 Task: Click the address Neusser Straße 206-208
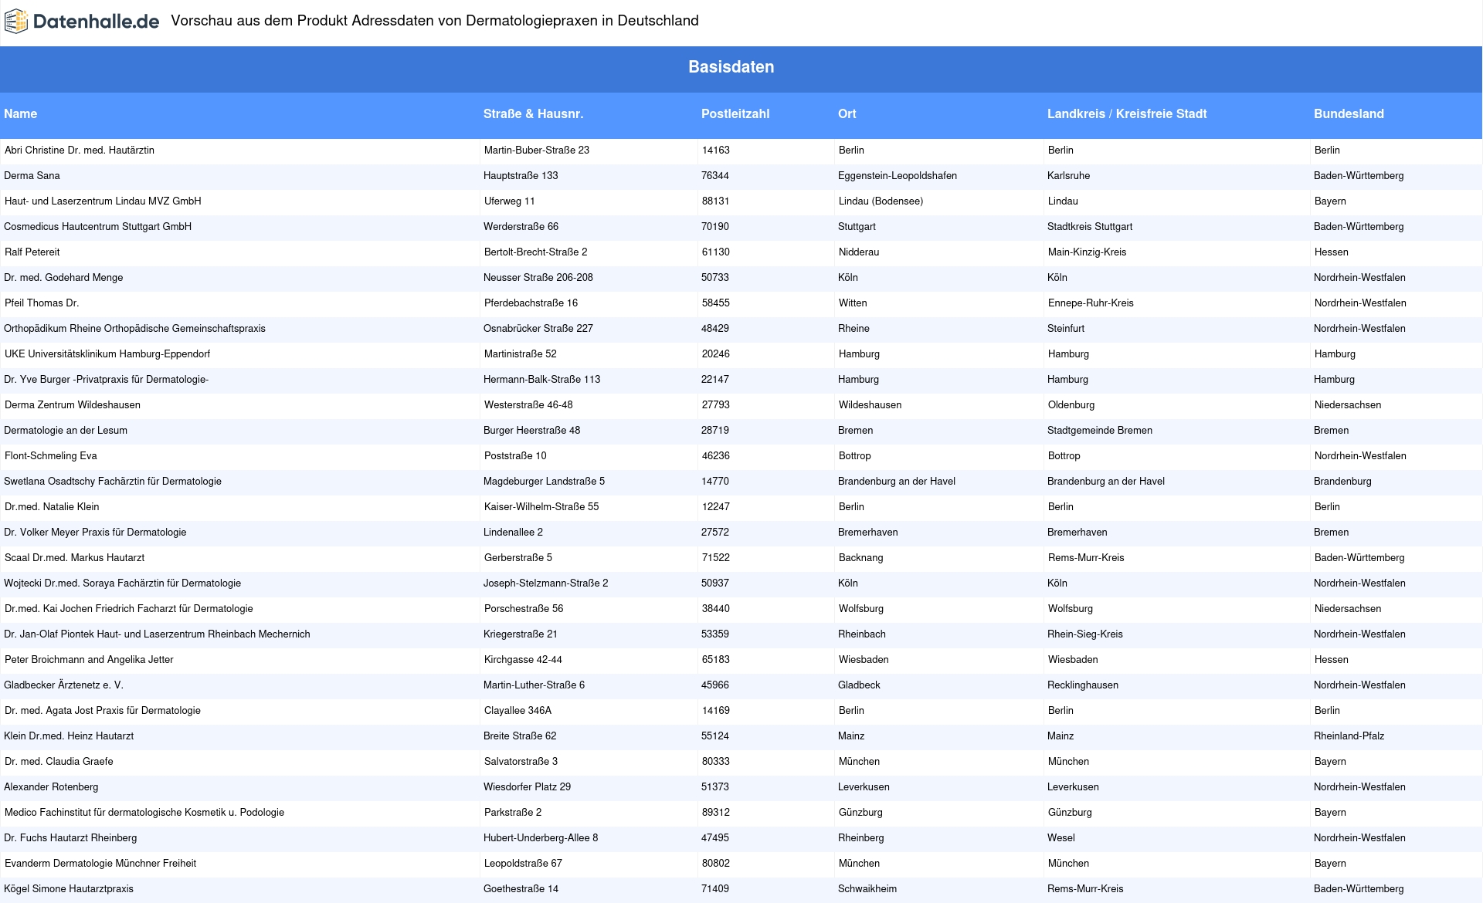point(538,278)
